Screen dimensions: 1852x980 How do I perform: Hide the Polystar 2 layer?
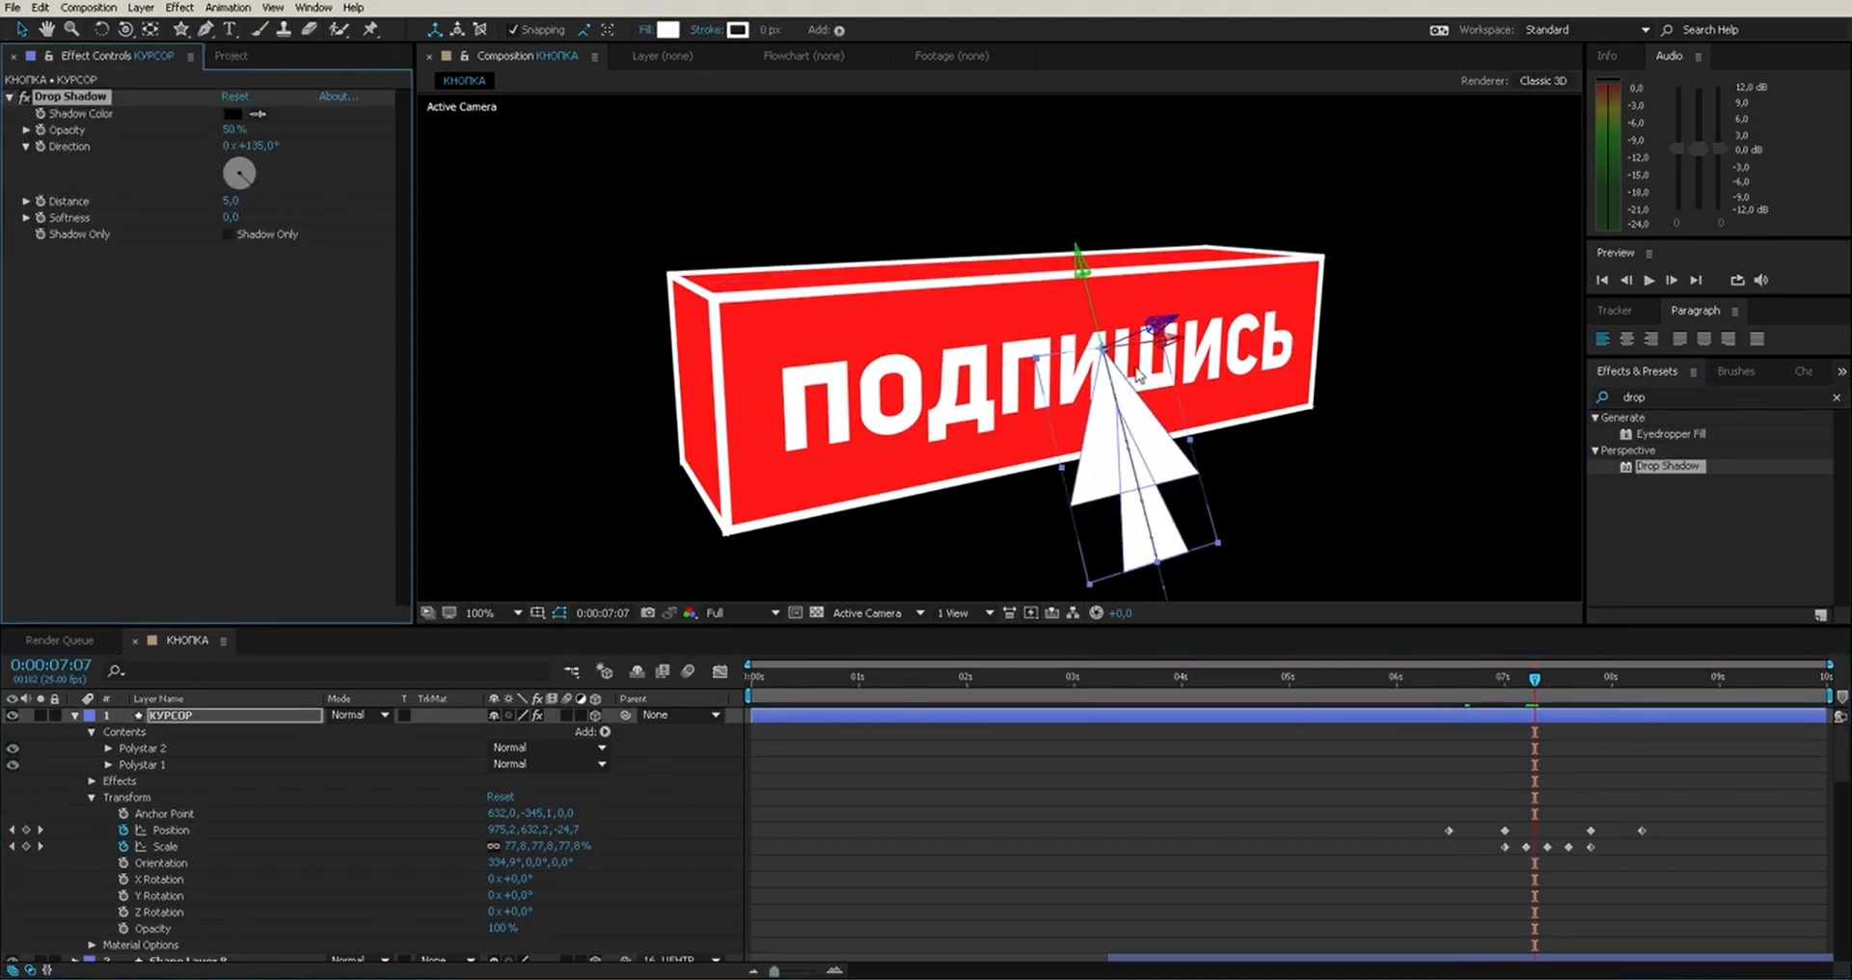(x=13, y=748)
